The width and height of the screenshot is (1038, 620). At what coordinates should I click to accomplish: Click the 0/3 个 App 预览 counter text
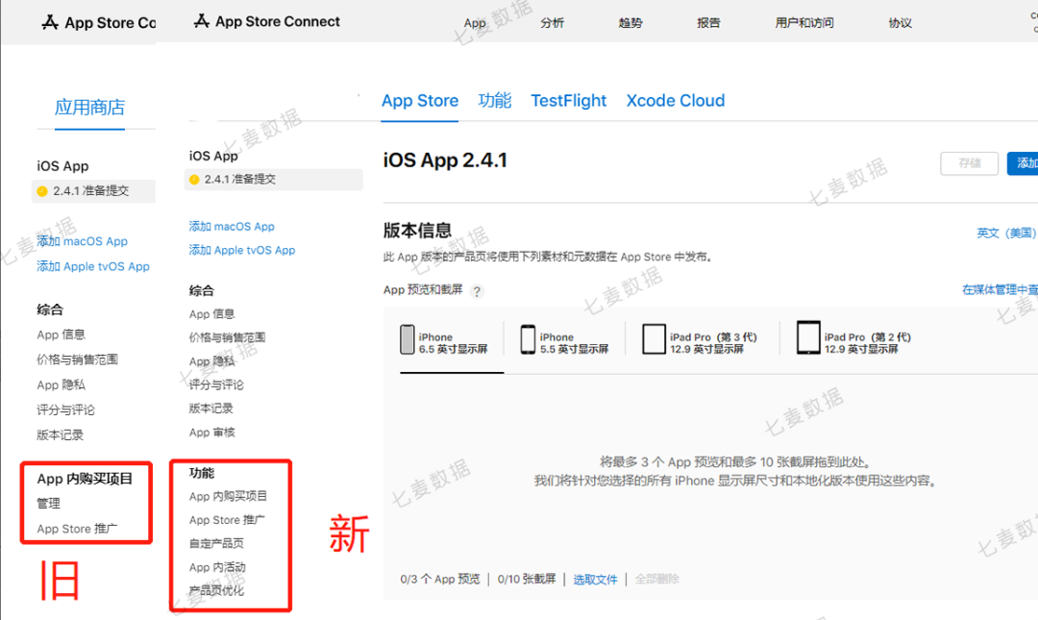pos(440,579)
